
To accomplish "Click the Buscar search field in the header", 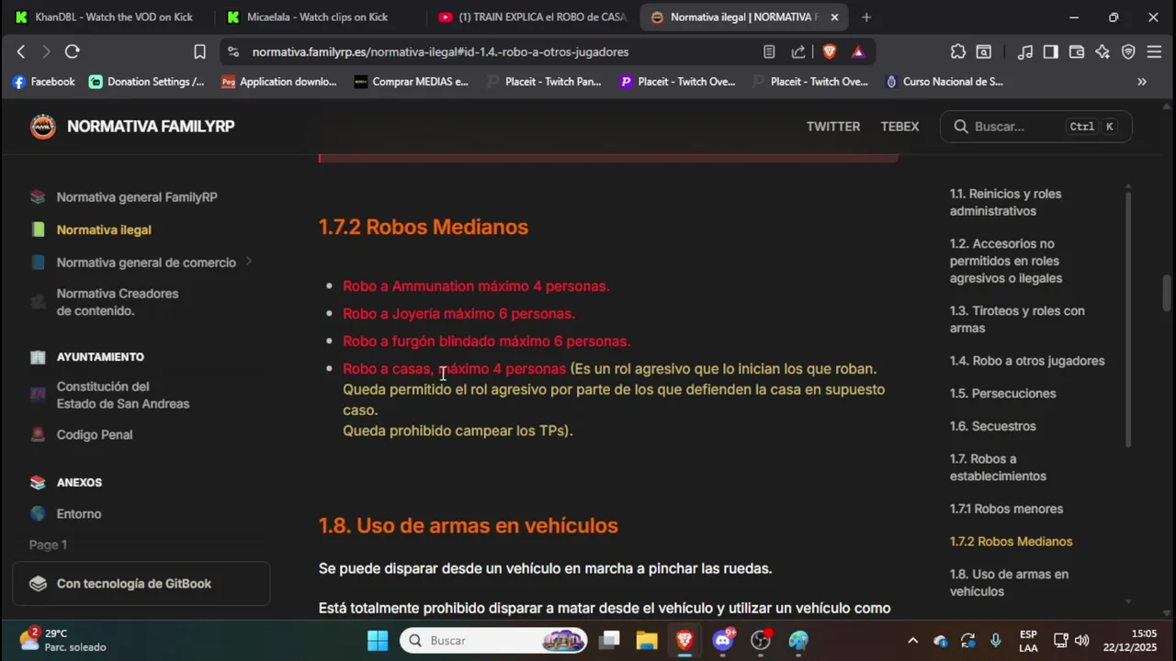I will coord(1035,127).
